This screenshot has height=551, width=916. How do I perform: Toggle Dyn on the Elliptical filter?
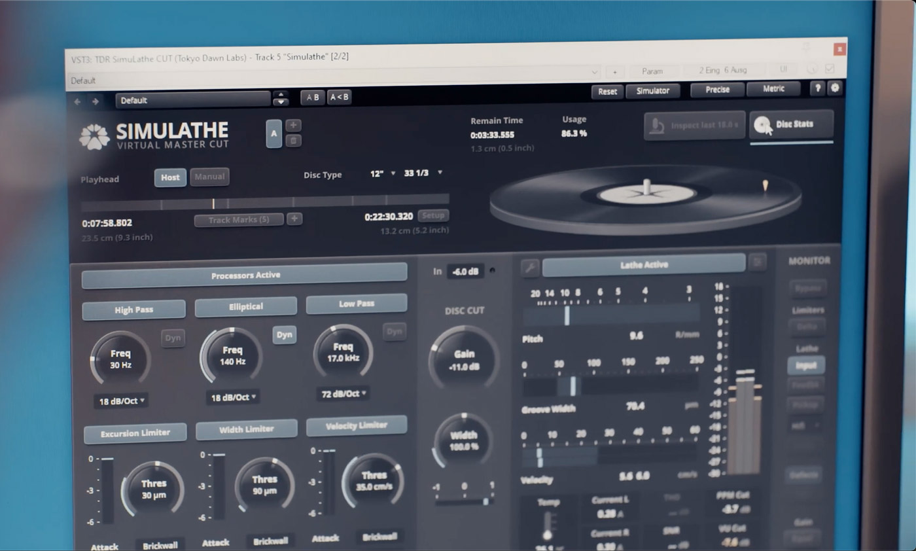pos(284,335)
